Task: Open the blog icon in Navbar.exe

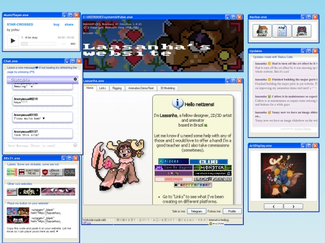Action: pos(282,31)
